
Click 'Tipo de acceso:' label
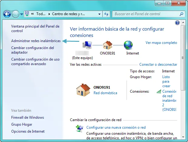click(142, 71)
